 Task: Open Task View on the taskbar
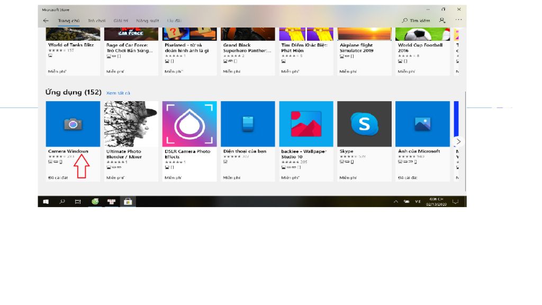coord(78,202)
